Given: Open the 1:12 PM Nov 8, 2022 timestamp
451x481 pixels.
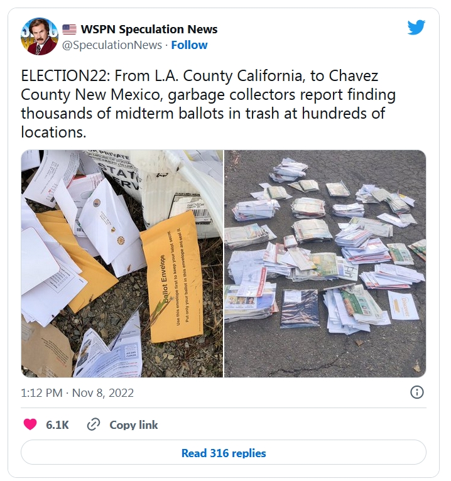Looking at the screenshot, I should pyautogui.click(x=77, y=393).
